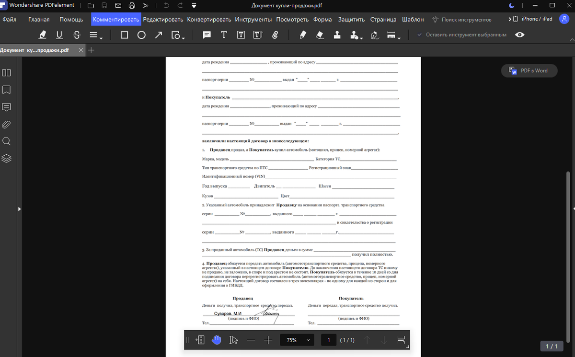Switch to the Конвертировать tab

point(209,20)
